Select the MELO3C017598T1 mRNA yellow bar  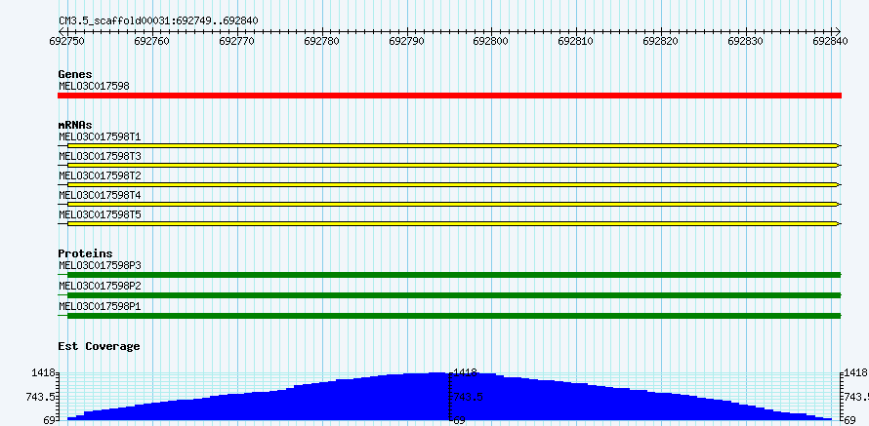coord(449,145)
